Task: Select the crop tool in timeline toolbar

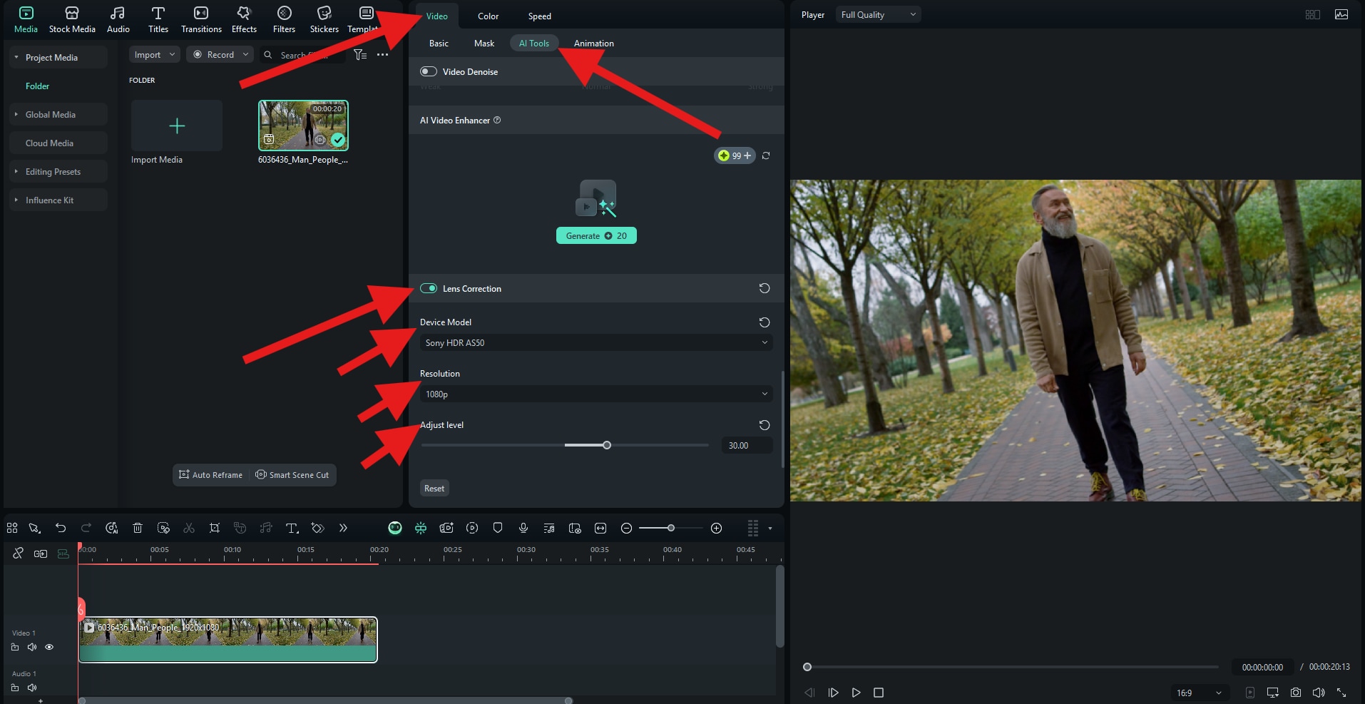Action: (x=215, y=528)
